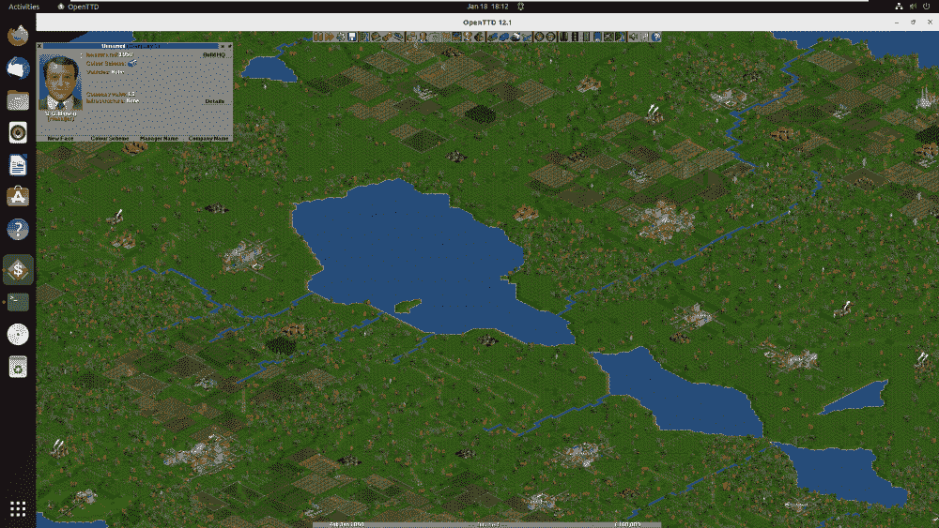The height and width of the screenshot is (528, 939).
Task: Open railway construction icon
Action: (562, 38)
